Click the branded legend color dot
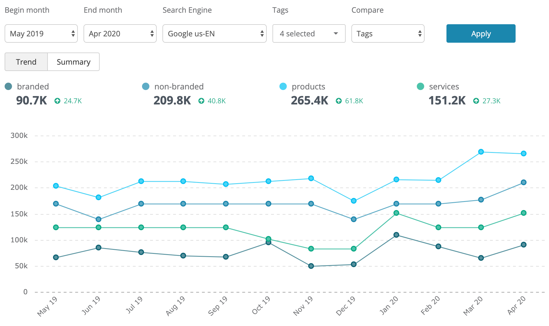Viewport: 549px width, 326px height. pos(8,86)
